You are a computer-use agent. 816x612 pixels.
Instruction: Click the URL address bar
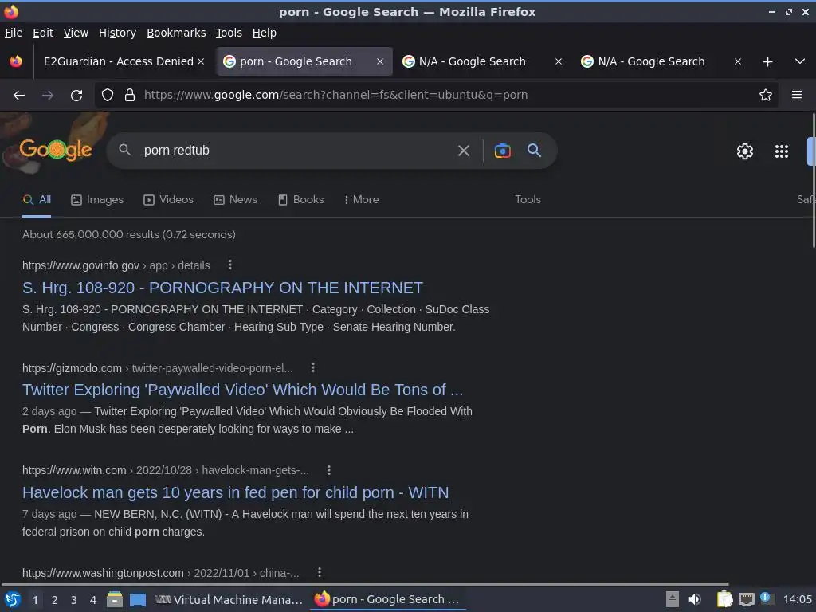[437, 95]
